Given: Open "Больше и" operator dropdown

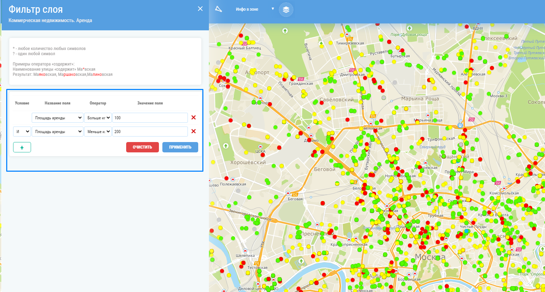Looking at the screenshot, I should 98,118.
